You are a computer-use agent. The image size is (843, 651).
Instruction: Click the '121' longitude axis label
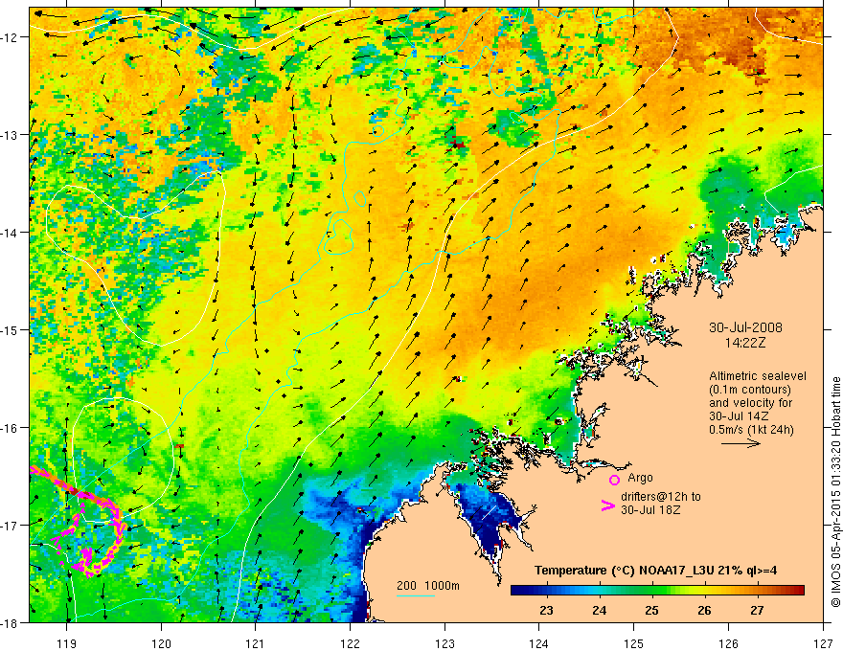[256, 643]
